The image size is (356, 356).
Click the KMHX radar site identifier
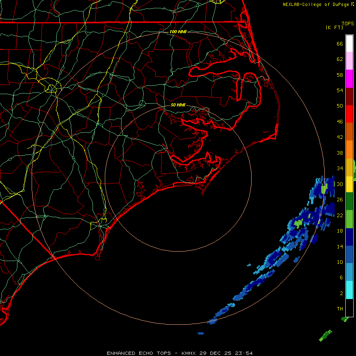189,353
